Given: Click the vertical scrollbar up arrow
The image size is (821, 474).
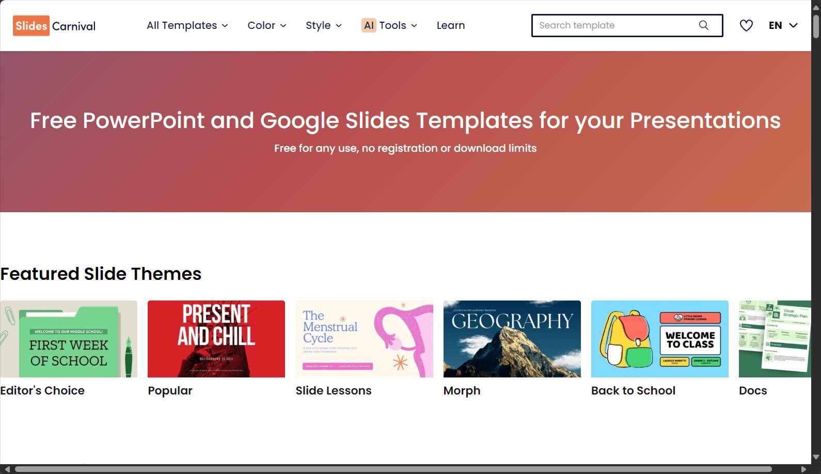Looking at the screenshot, I should coord(816,8).
